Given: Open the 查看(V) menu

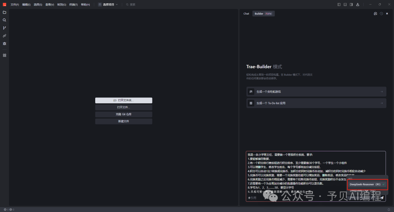Looking at the screenshot, I should click(50, 4).
